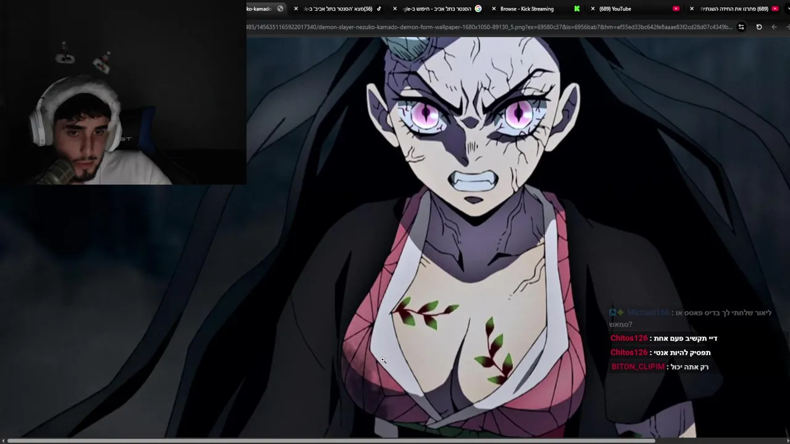The height and width of the screenshot is (444, 790).
Task: Close the Google search tab
Action: 395,9
